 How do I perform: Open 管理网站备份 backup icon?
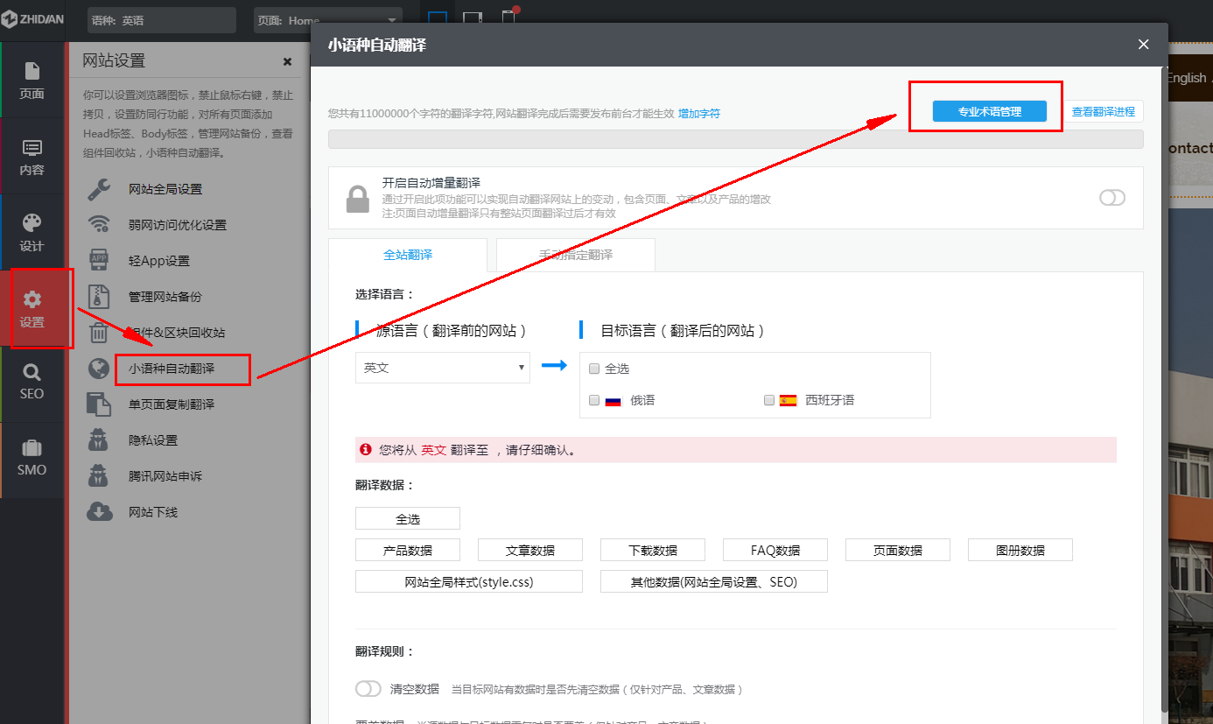coord(99,296)
